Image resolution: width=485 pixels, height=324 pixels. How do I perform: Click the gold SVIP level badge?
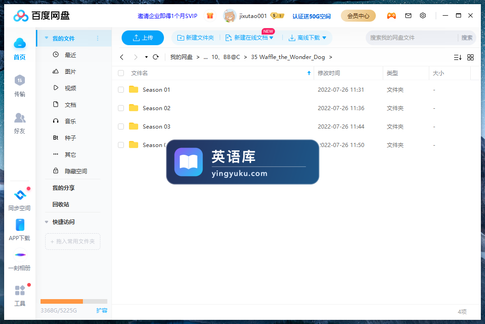click(277, 16)
